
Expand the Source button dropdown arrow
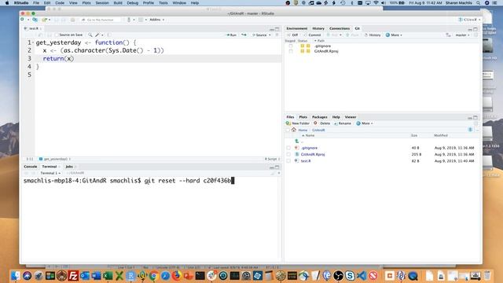(x=270, y=35)
